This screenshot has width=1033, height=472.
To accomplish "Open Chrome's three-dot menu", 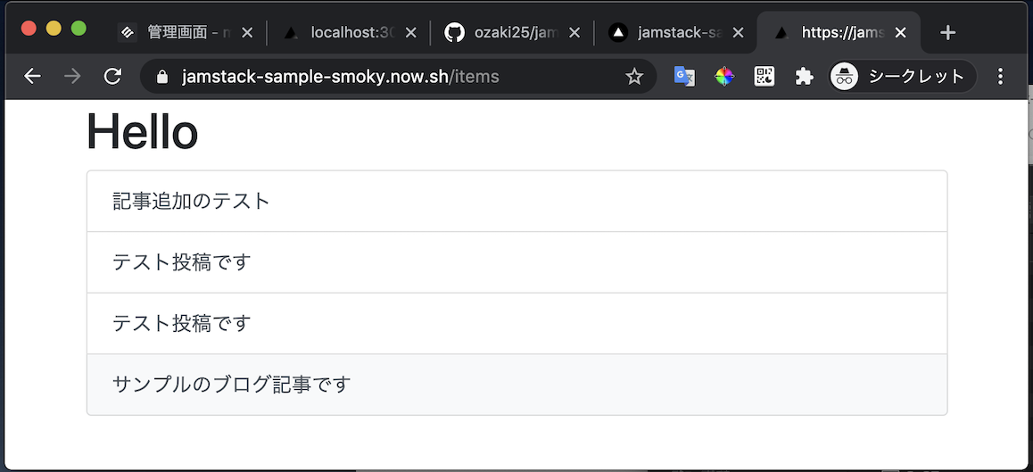I will [x=1000, y=77].
